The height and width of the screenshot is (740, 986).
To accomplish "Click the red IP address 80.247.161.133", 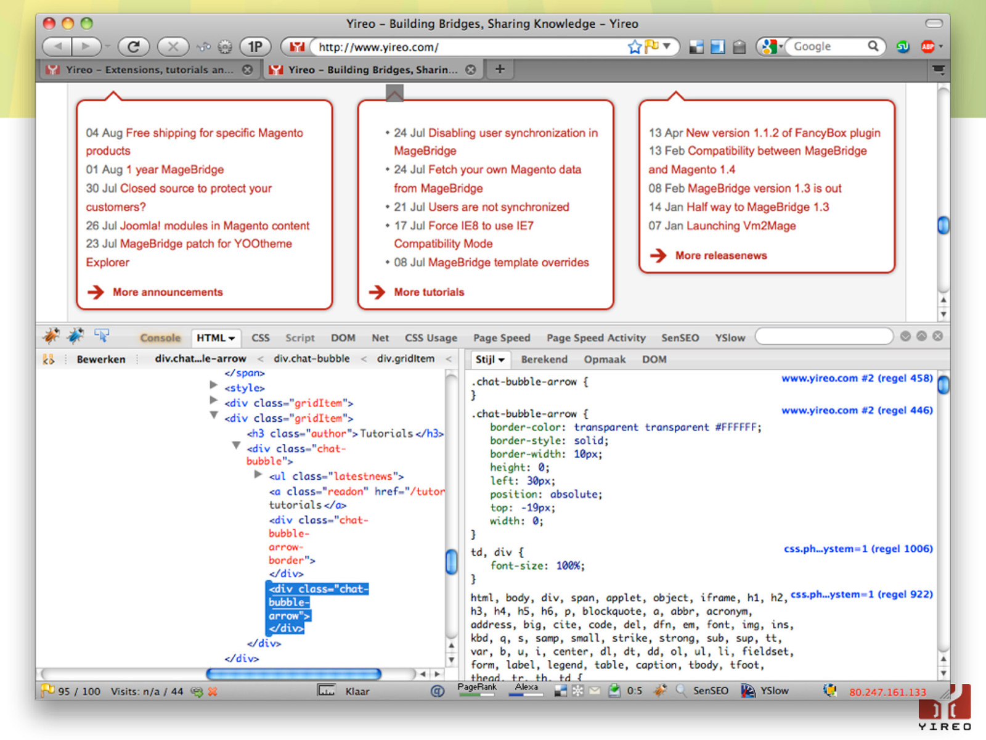I will click(x=887, y=692).
